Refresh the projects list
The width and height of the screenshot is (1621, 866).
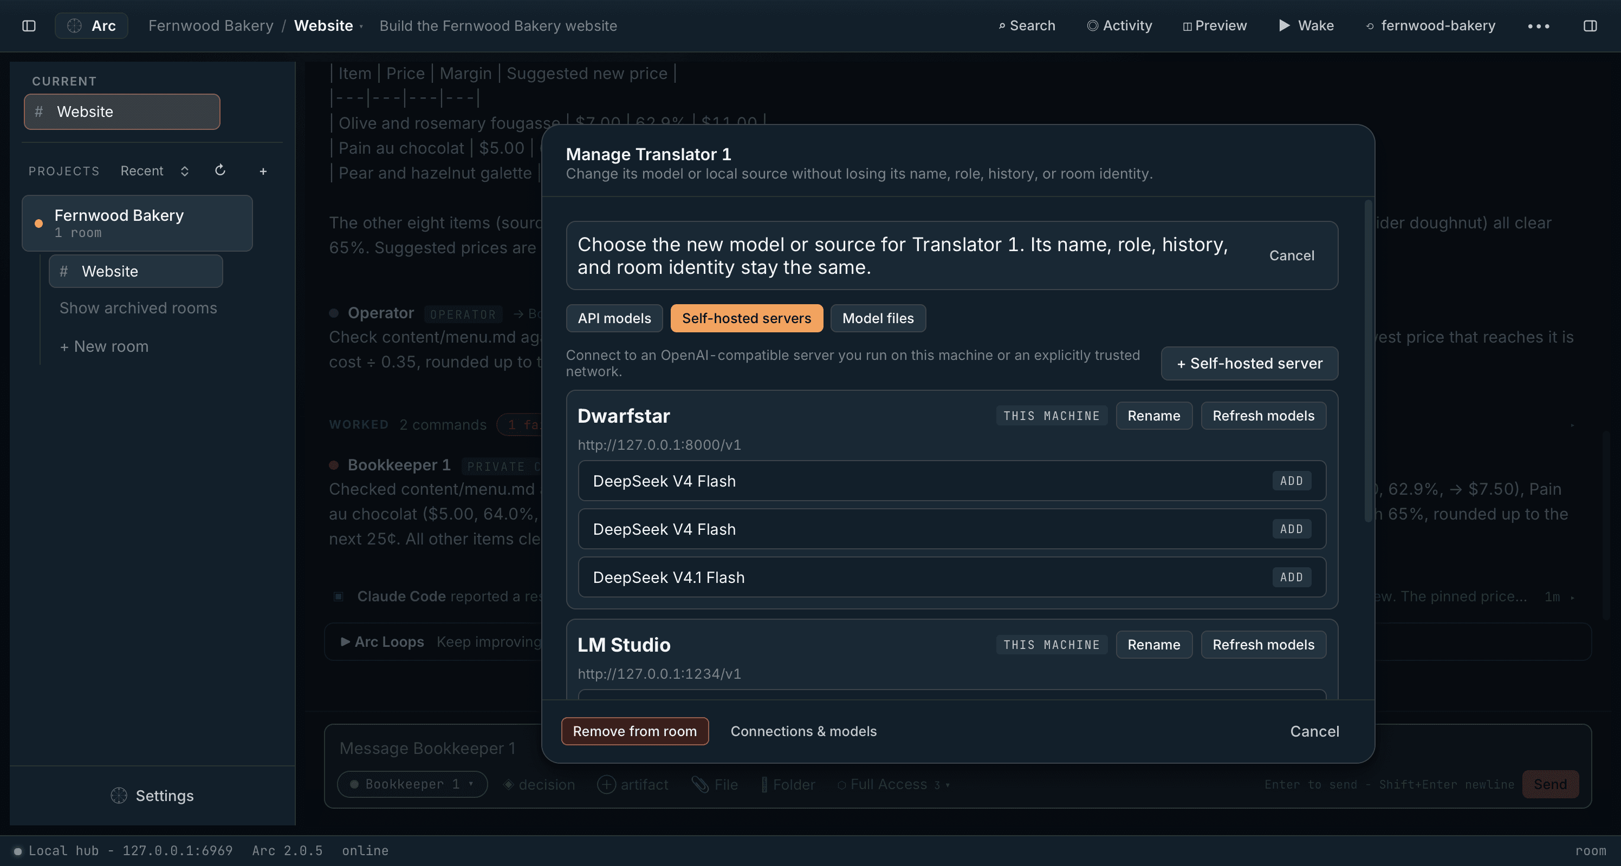coord(219,170)
